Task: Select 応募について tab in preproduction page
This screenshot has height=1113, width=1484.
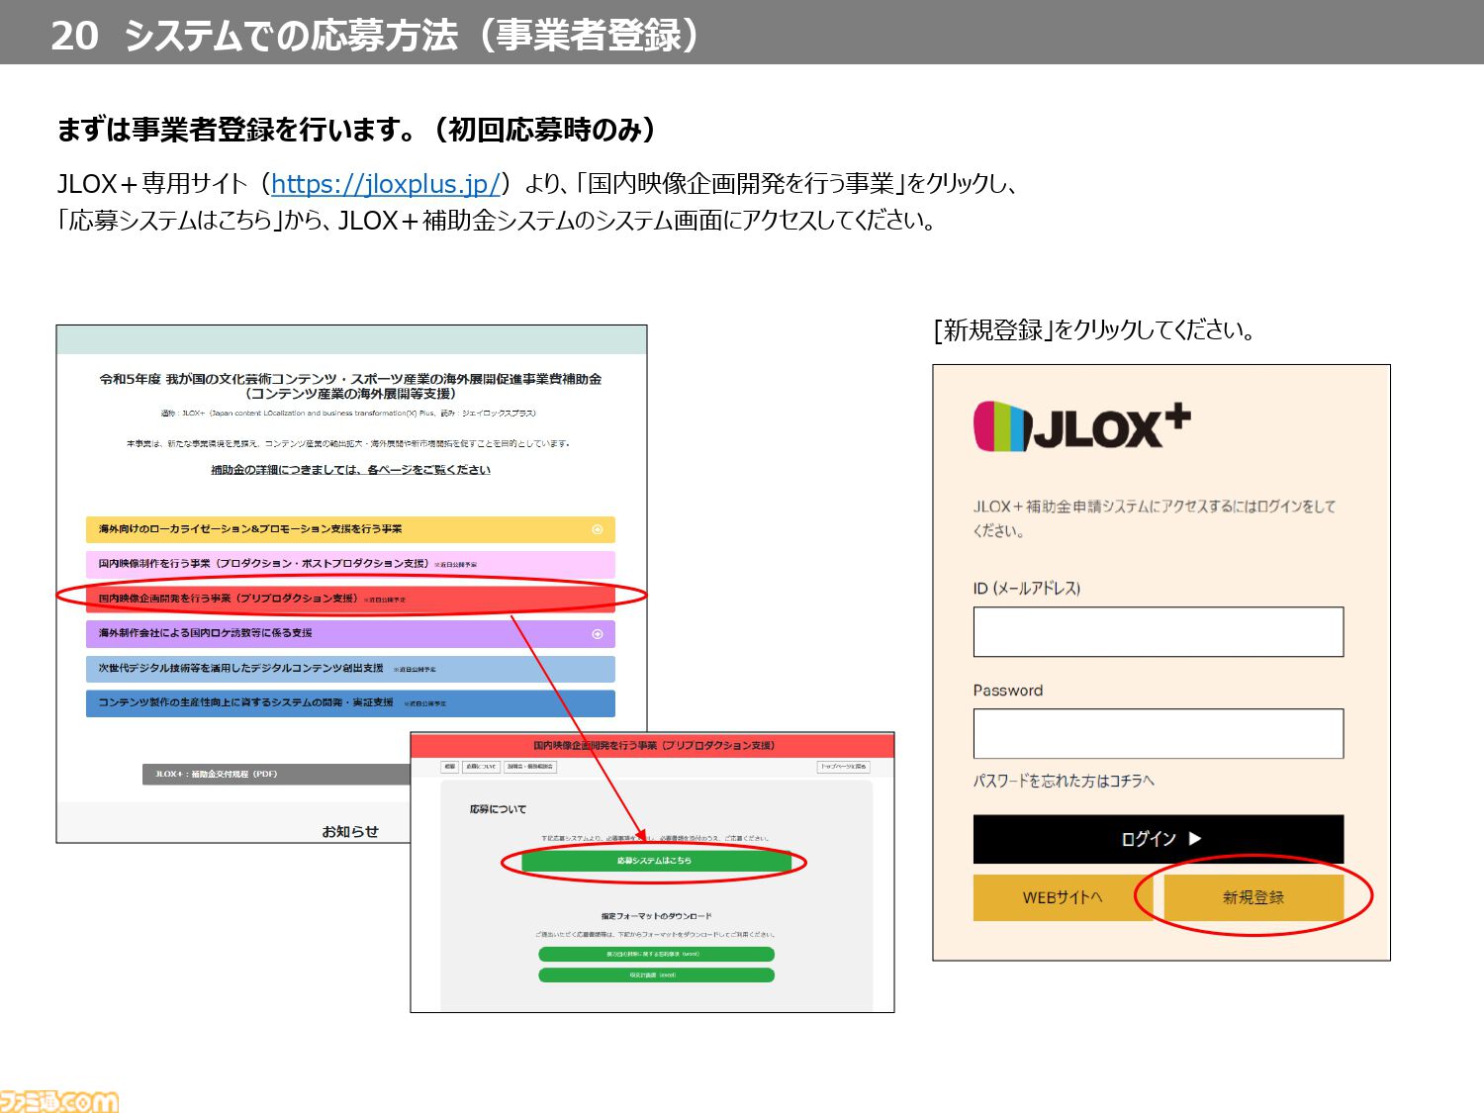Action: (482, 767)
